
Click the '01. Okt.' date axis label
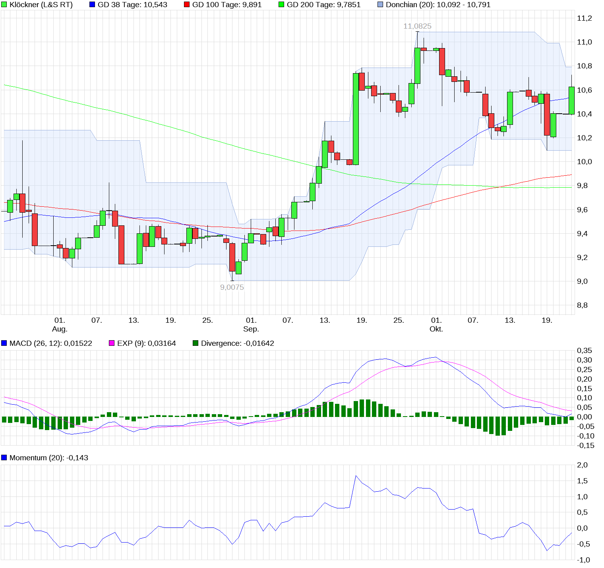tap(436, 324)
